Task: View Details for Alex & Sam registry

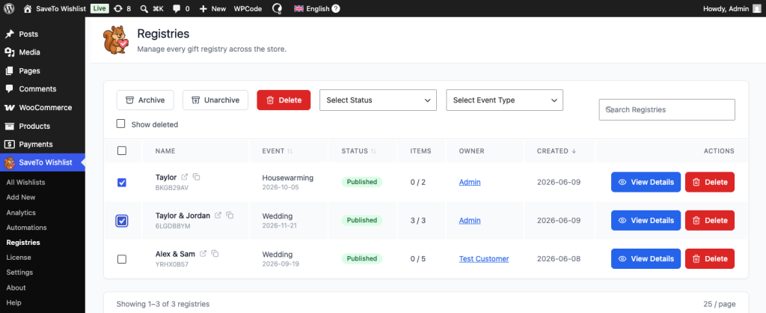Action: coord(646,258)
